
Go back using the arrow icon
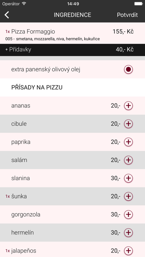coord(7,15)
